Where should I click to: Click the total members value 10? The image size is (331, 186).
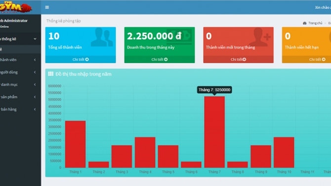54,36
